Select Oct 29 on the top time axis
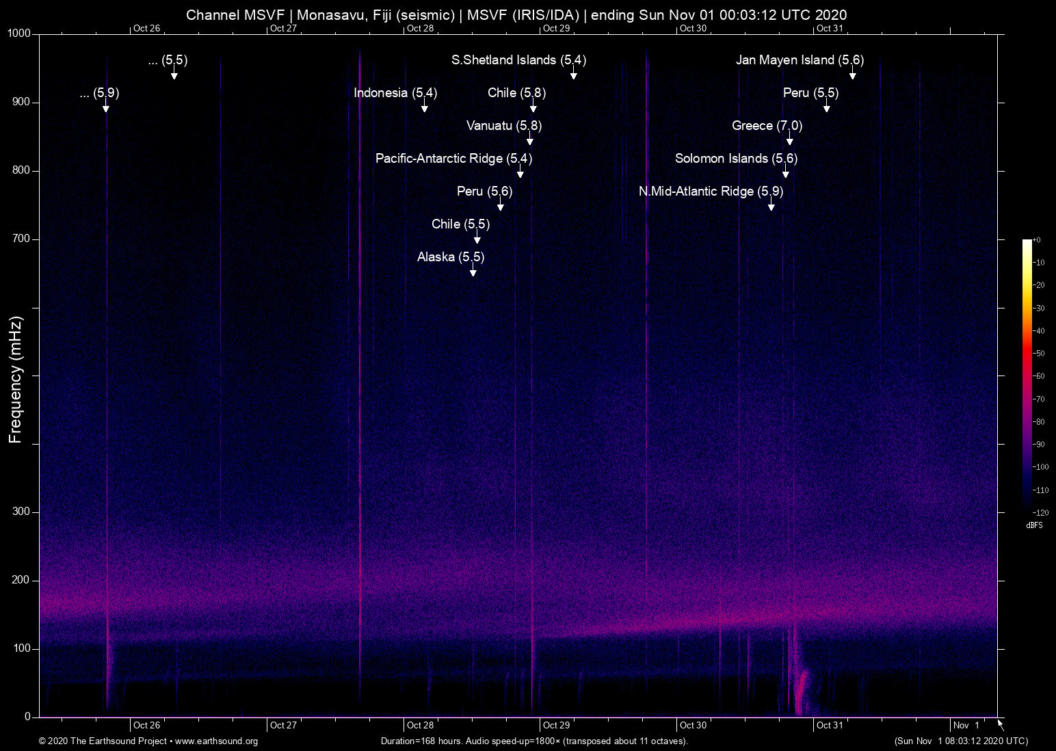Screen dimensions: 1056x751 [x=556, y=28]
